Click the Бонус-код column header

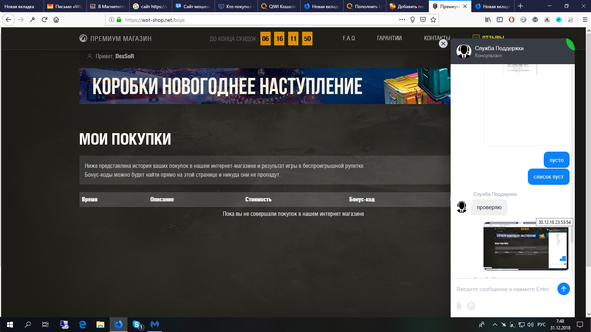[x=362, y=199]
